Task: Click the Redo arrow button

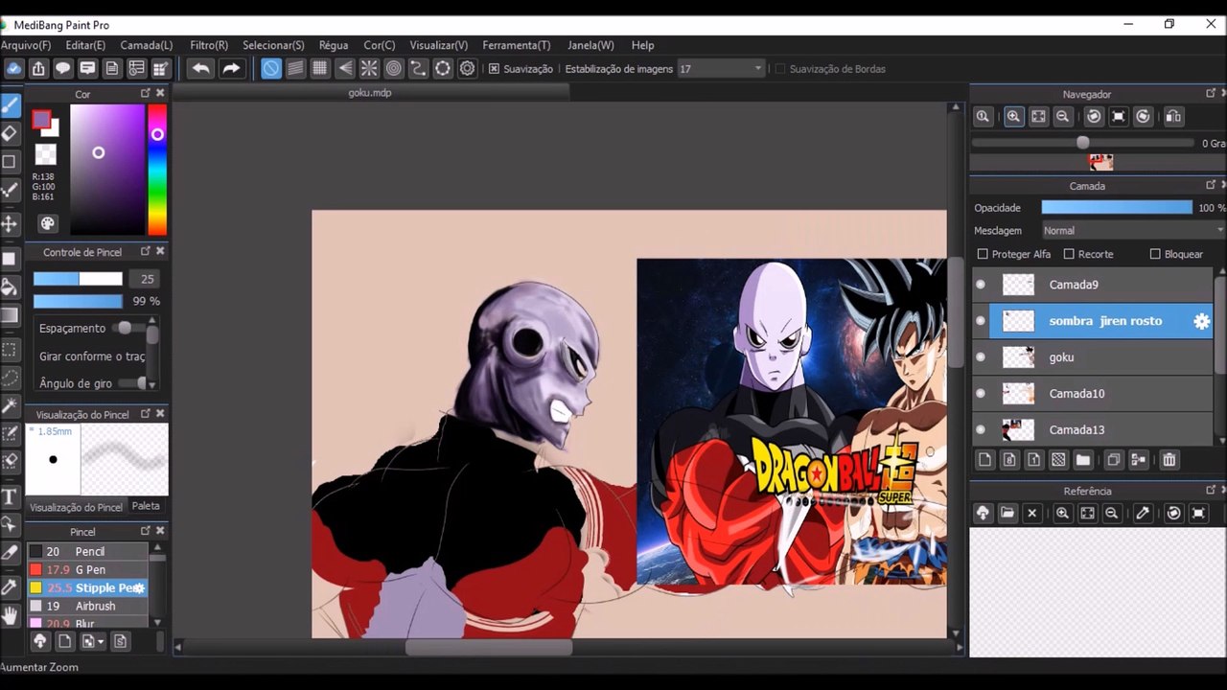Action: pos(231,68)
